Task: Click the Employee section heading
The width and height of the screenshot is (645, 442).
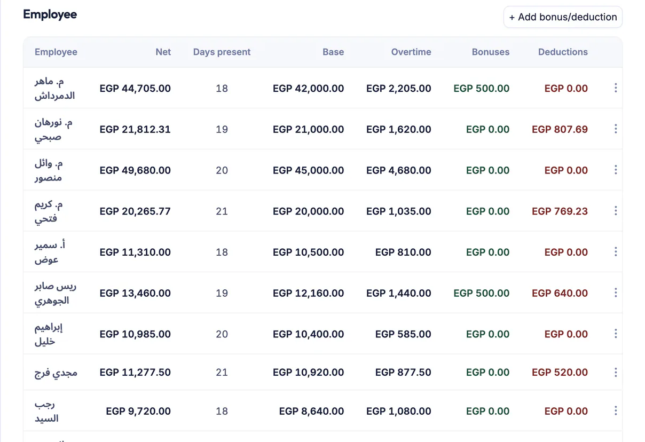Action: [50, 14]
